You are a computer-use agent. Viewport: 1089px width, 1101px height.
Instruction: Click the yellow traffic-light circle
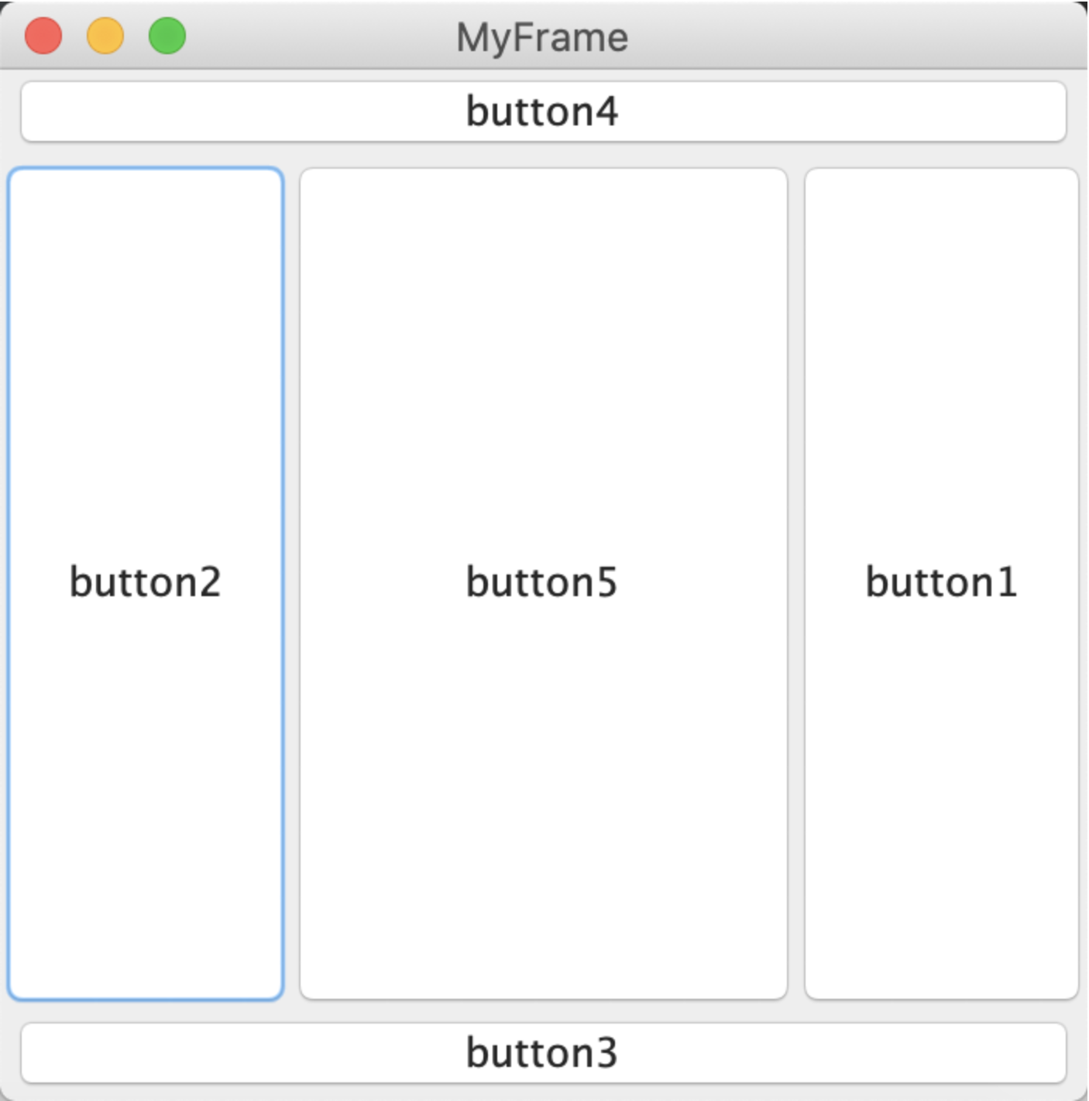[x=105, y=36]
